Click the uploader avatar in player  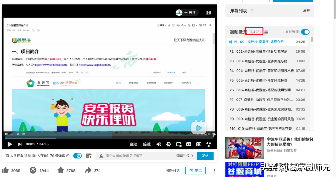(x=179, y=13)
